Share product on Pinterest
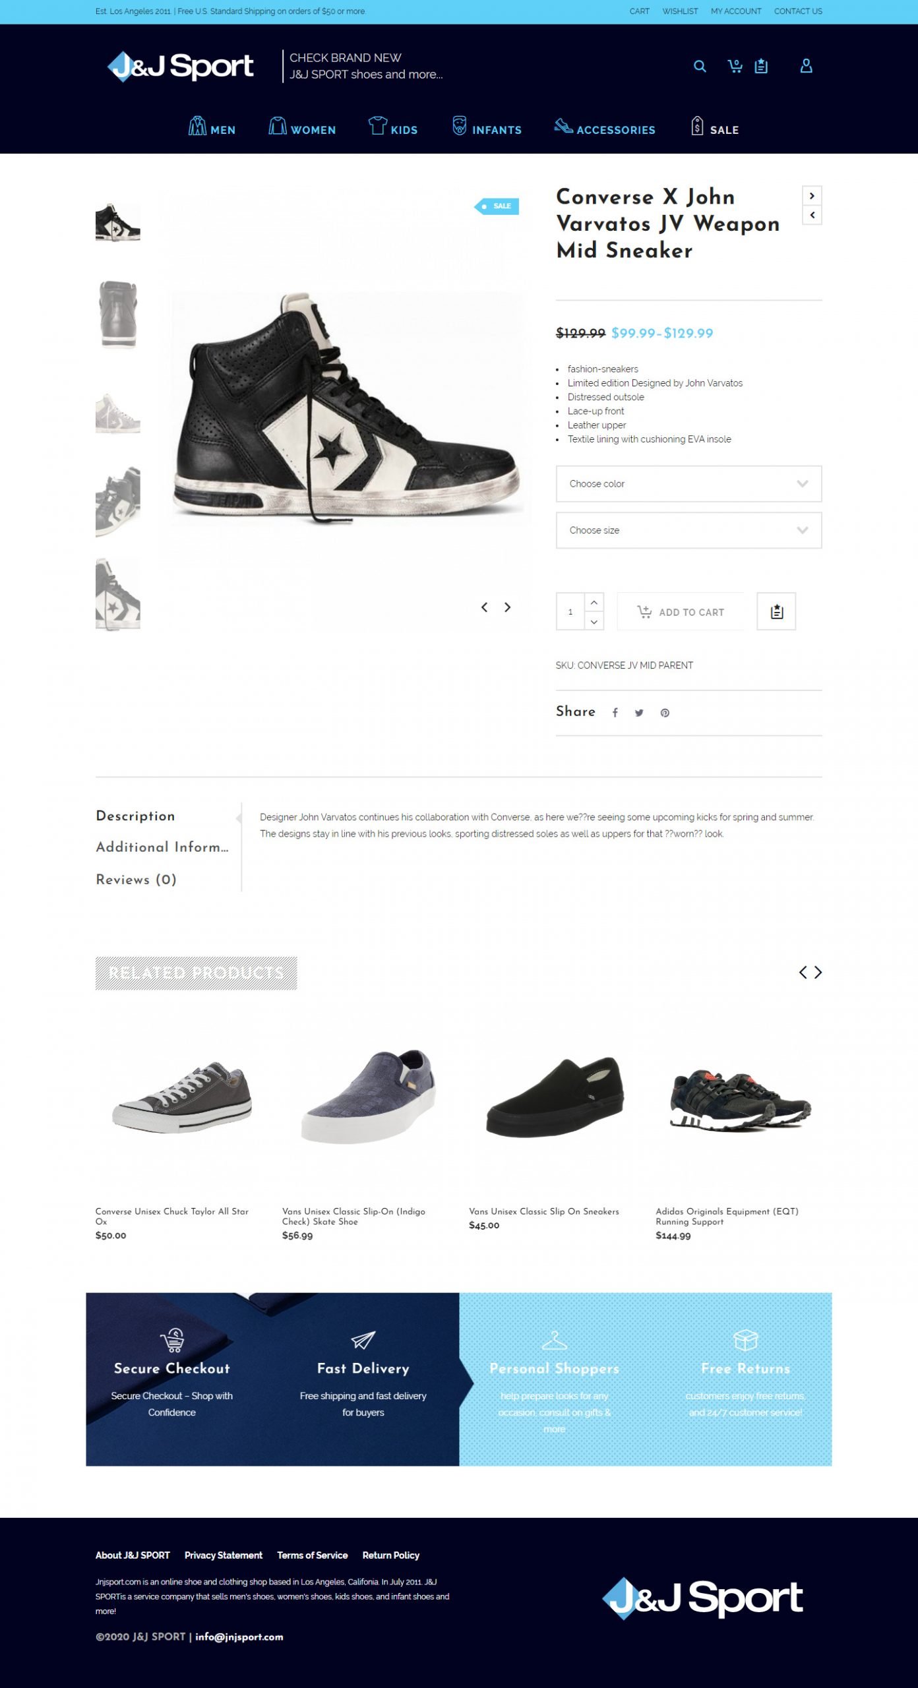Screen dimensions: 918x1688 point(665,713)
